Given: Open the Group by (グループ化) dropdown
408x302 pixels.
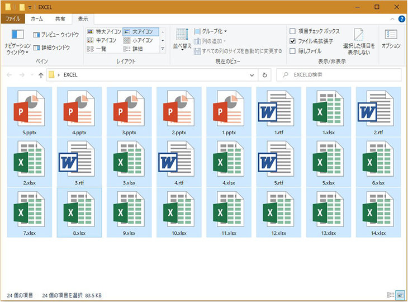Looking at the screenshot, I should [x=211, y=31].
